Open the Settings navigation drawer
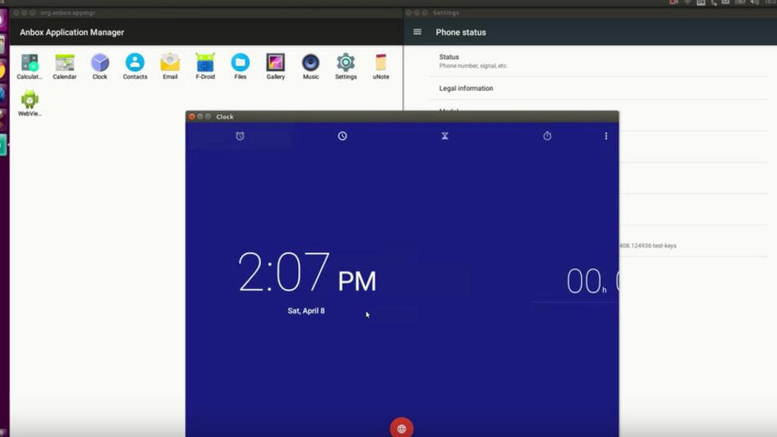The height and width of the screenshot is (437, 777). (x=417, y=32)
